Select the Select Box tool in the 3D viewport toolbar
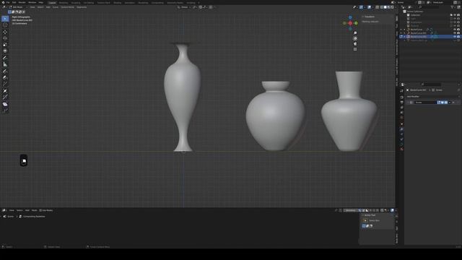Image resolution: width=462 pixels, height=260 pixels. (5, 19)
